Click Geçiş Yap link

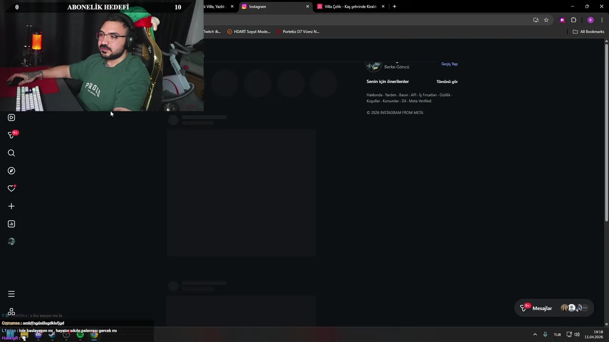[x=449, y=64]
